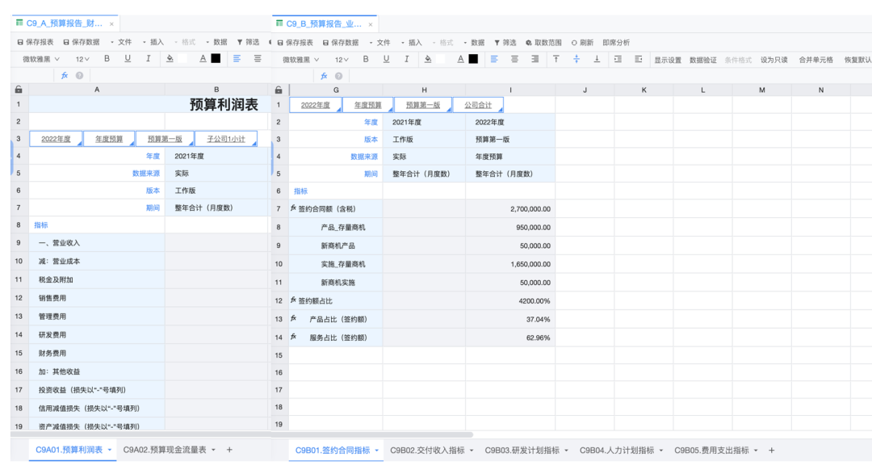872x474 pixels.
Task: Open C9B02.交付收入指标 sheet tab arrow
Action: pos(472,451)
